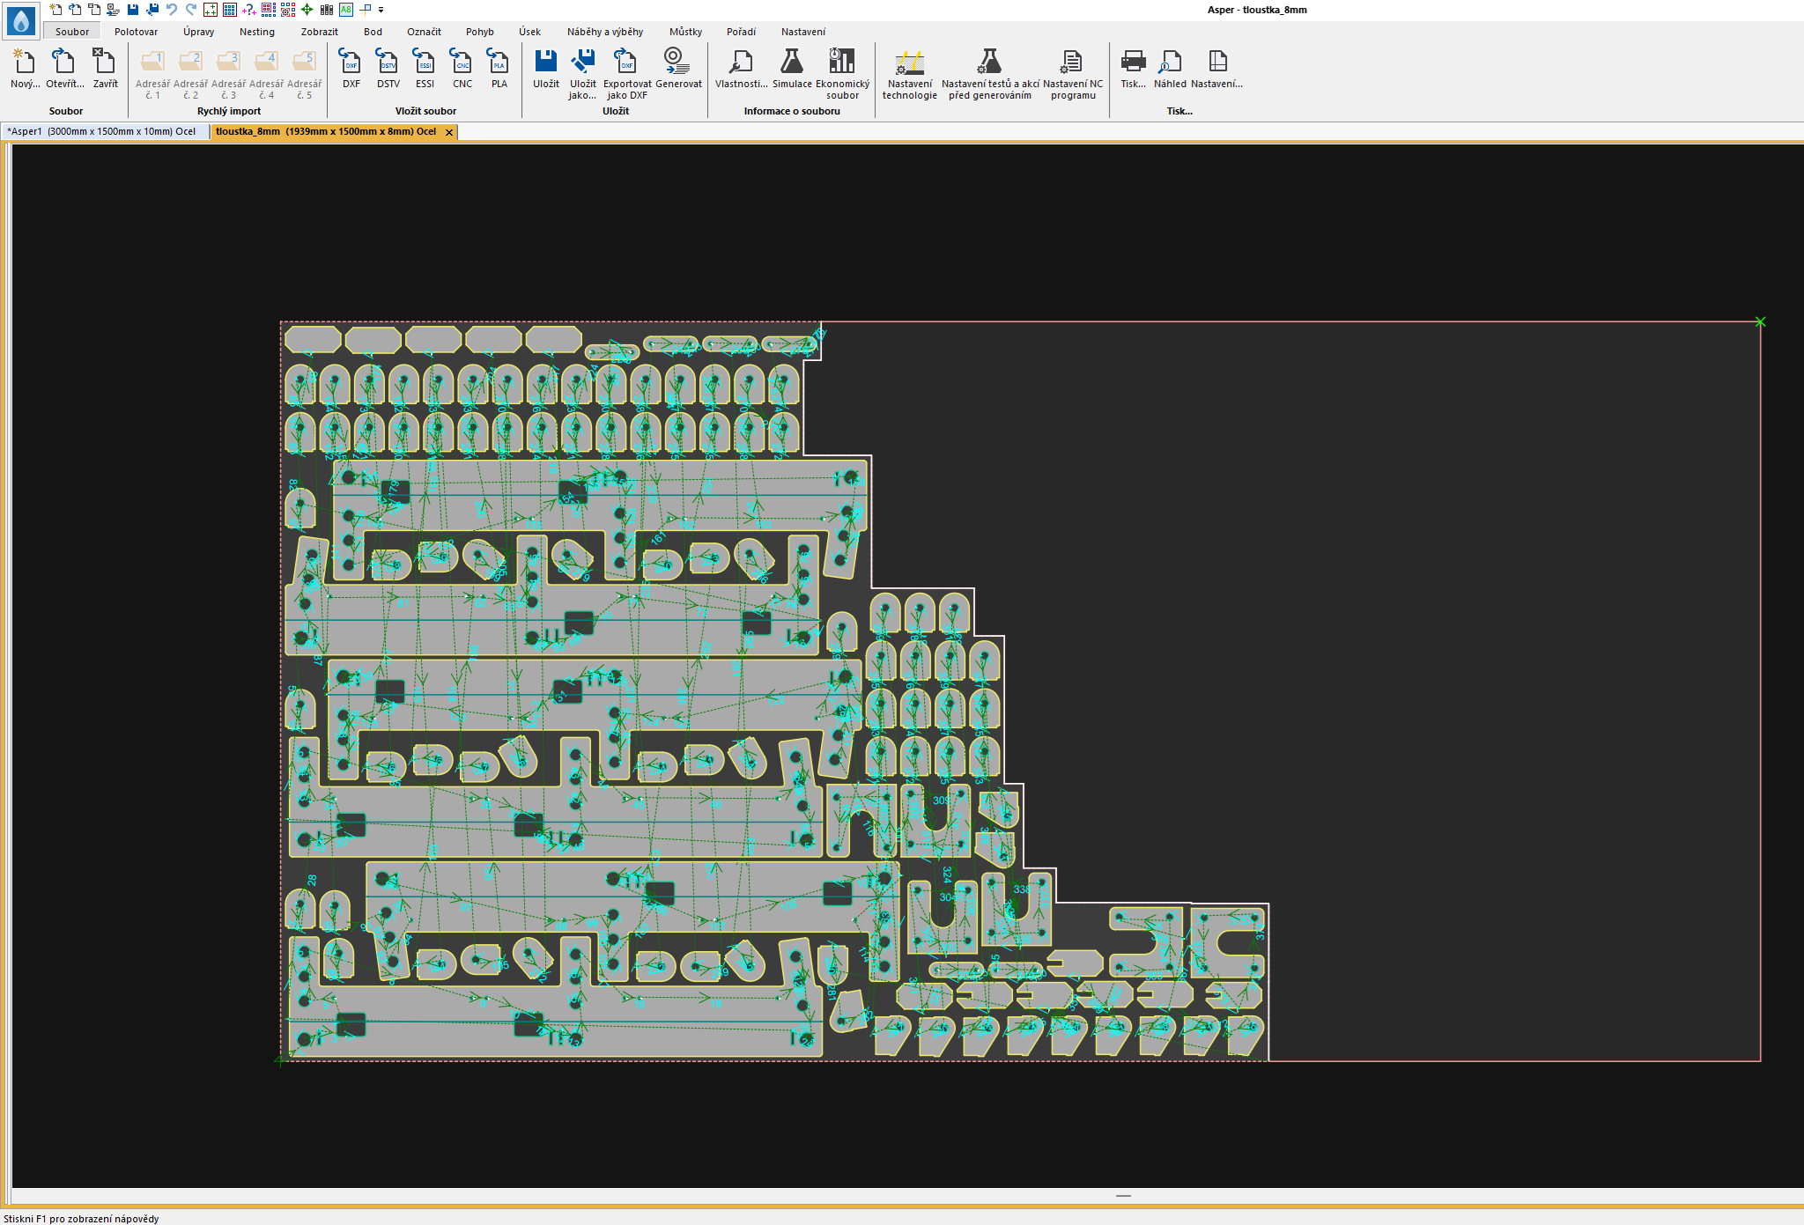Toggle the green A8 text display icon
The width and height of the screenshot is (1804, 1225).
point(346,10)
